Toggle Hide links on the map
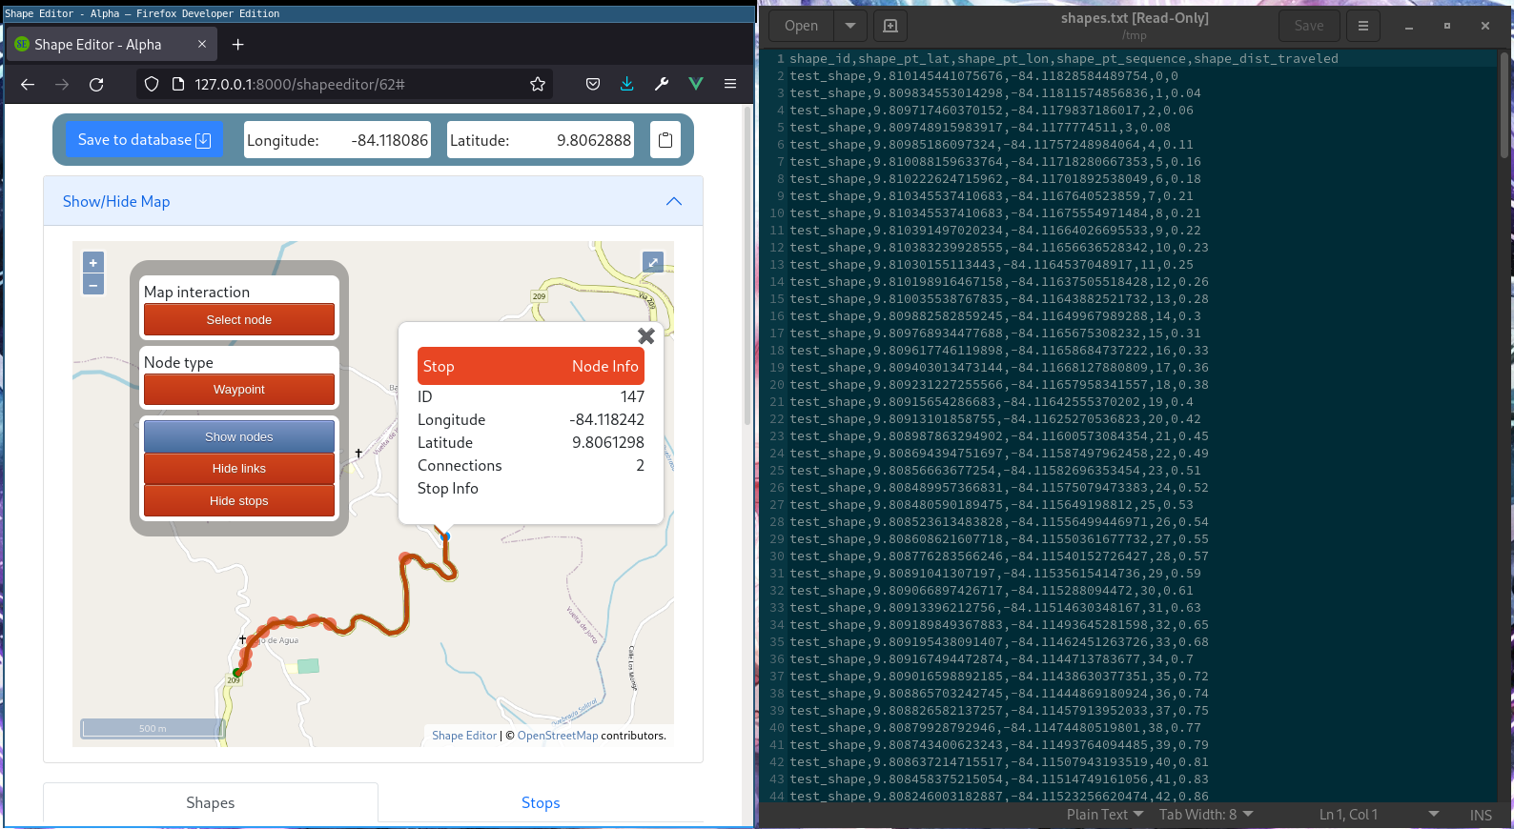Screen dimensions: 1514x829 239,469
